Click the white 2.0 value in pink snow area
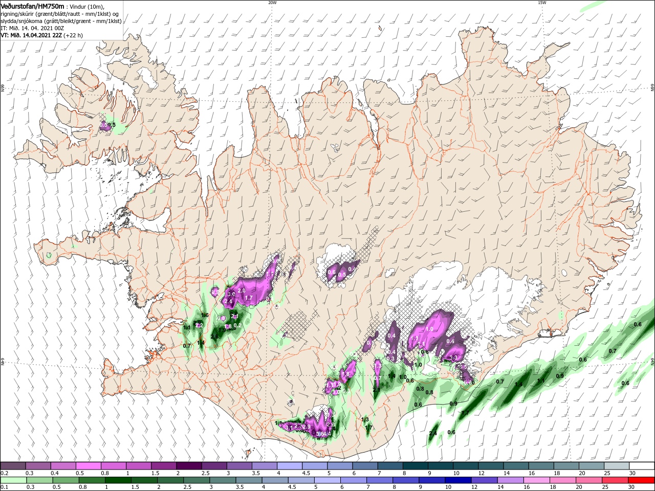The width and height of the screenshot is (655, 491). pyautogui.click(x=242, y=291)
